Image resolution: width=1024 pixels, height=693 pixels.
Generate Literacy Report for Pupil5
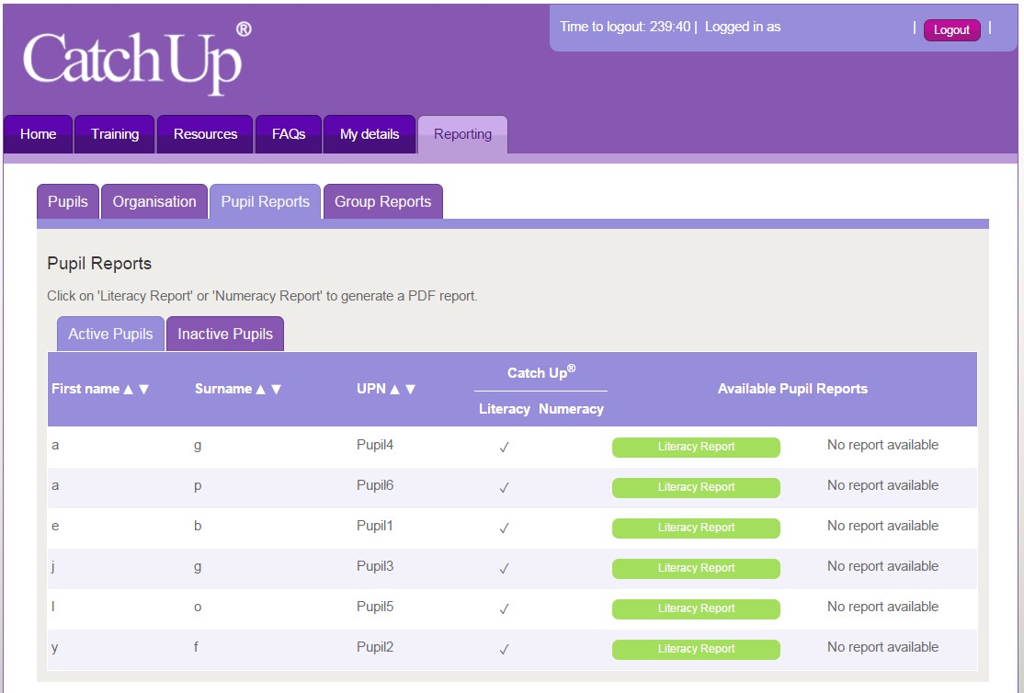[x=696, y=608]
